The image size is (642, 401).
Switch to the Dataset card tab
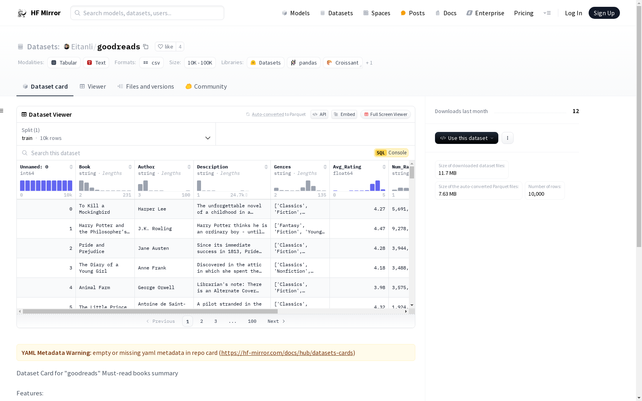45,87
